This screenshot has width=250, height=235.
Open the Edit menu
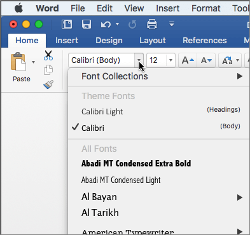point(104,8)
